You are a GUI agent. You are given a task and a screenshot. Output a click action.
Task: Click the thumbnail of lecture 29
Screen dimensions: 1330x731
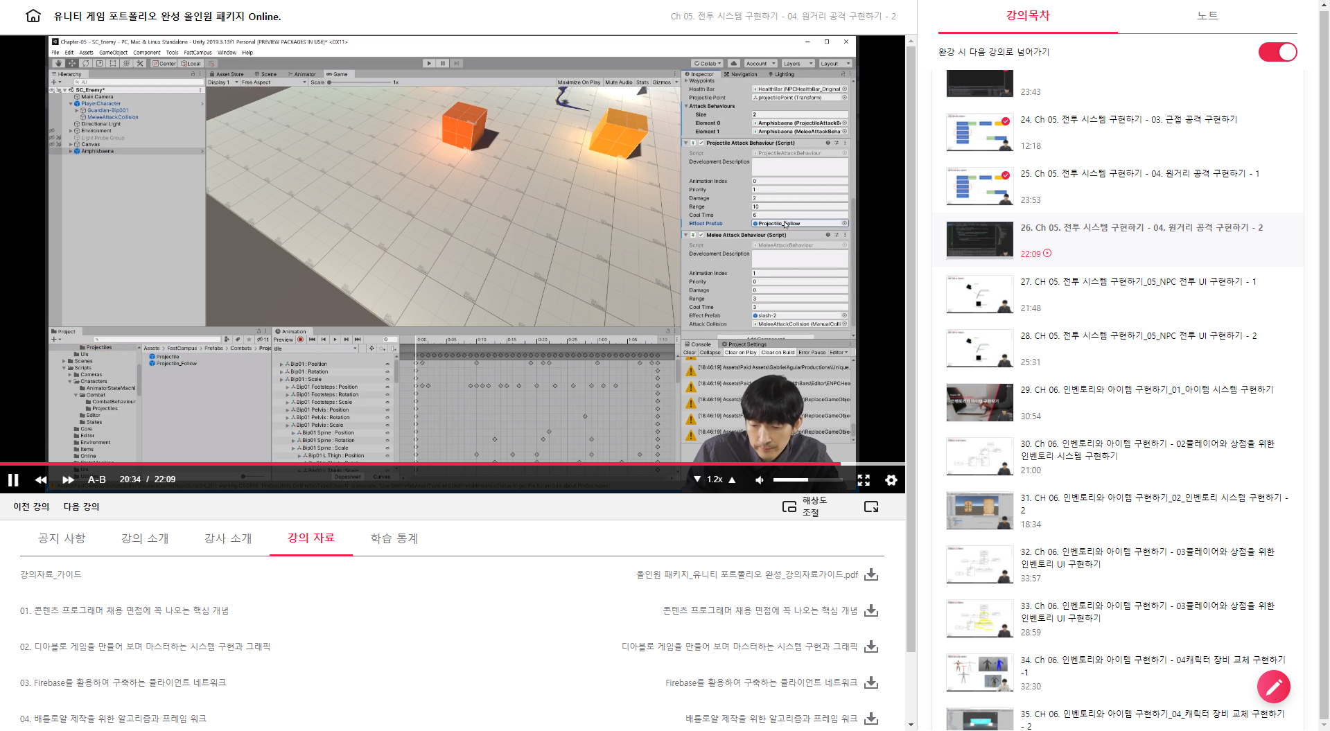click(980, 403)
